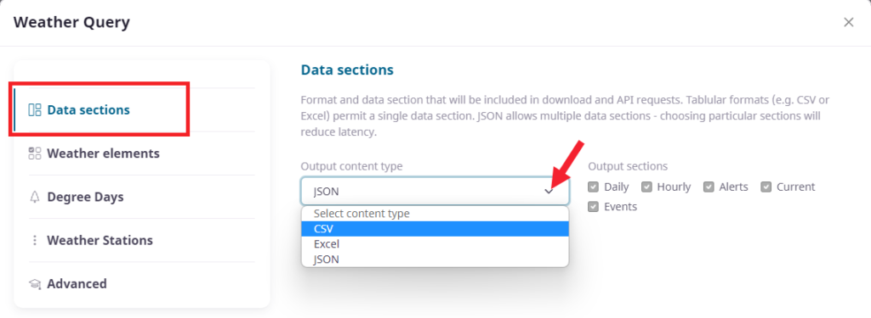
Task: Toggle the Alerts checkbox
Action: point(709,187)
